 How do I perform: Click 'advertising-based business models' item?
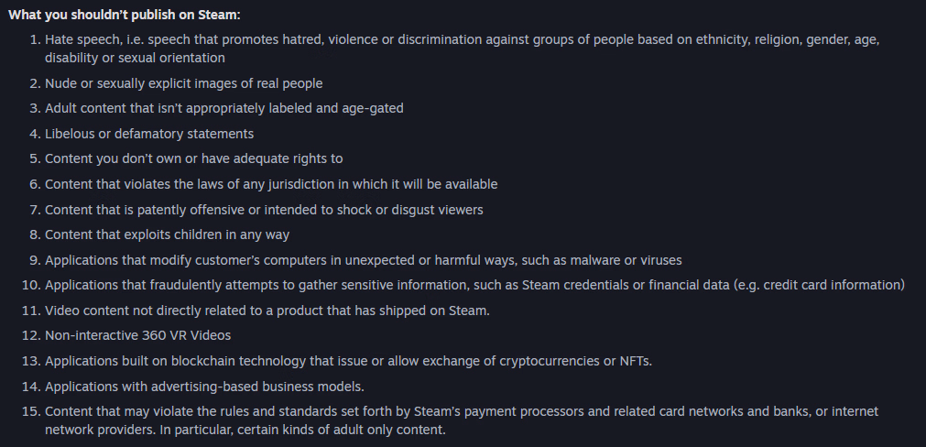(x=204, y=387)
